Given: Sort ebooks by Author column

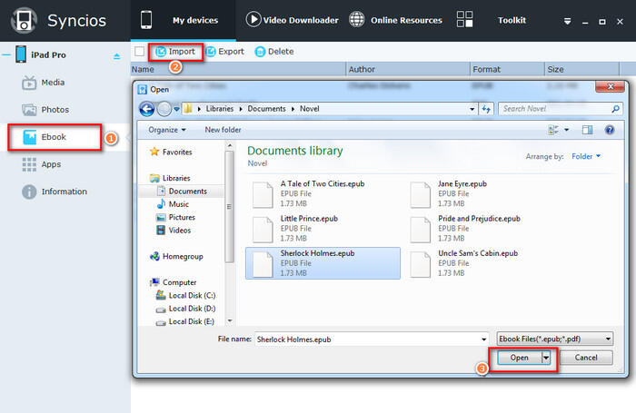Looking at the screenshot, I should pyautogui.click(x=408, y=69).
